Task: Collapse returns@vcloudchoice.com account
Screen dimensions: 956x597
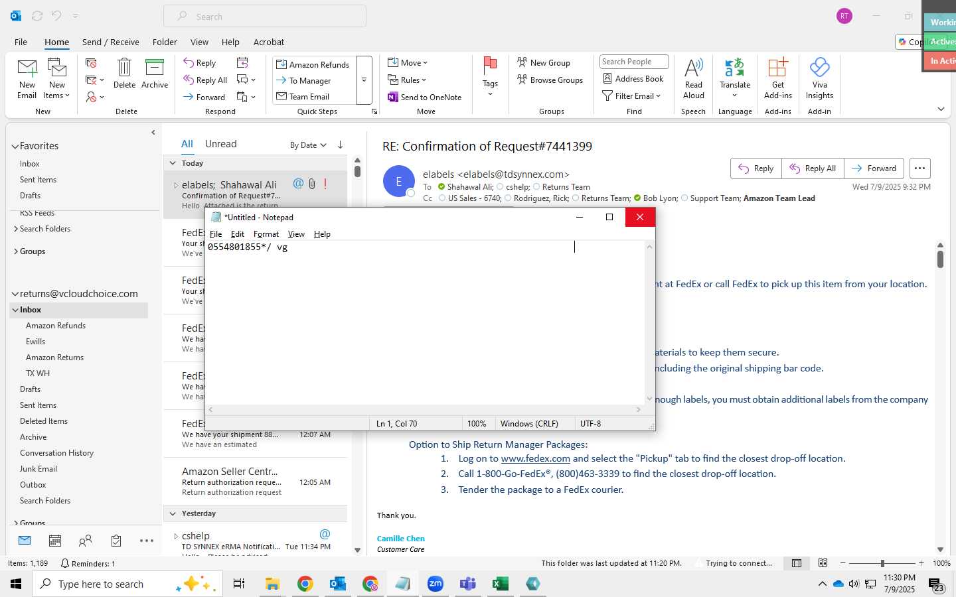Action: click(15, 294)
